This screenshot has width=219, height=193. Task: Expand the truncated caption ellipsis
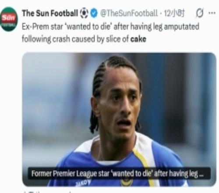201,174
